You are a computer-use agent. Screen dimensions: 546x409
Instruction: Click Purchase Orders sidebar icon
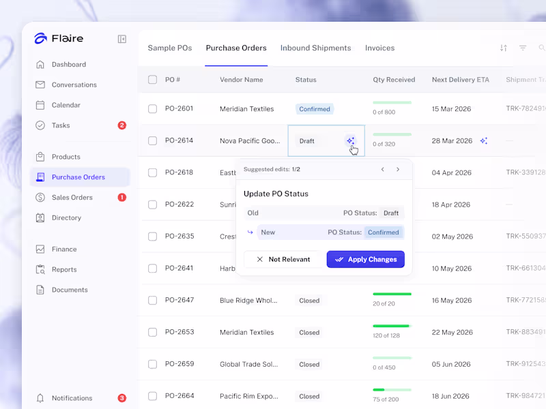[40, 177]
